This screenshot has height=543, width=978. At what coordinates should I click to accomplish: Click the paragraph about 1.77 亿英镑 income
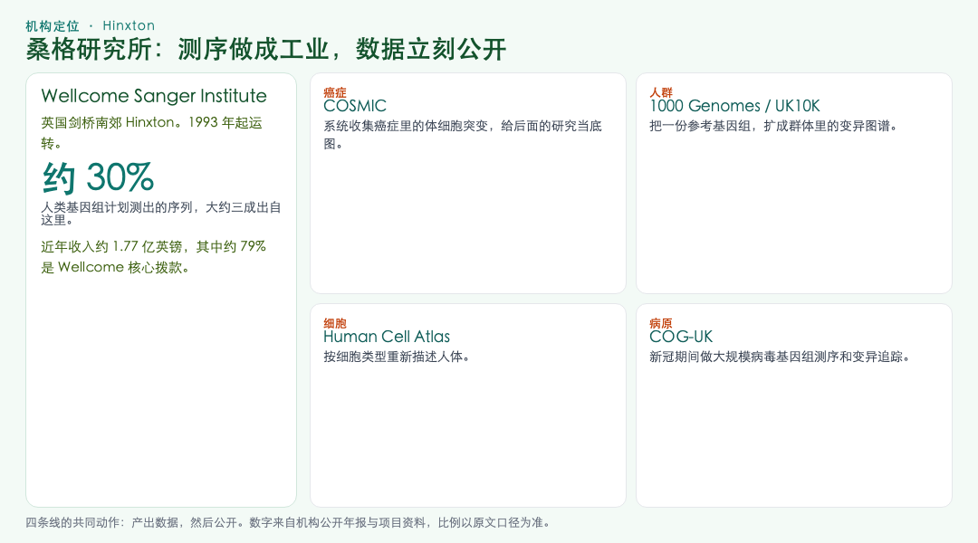(x=153, y=257)
